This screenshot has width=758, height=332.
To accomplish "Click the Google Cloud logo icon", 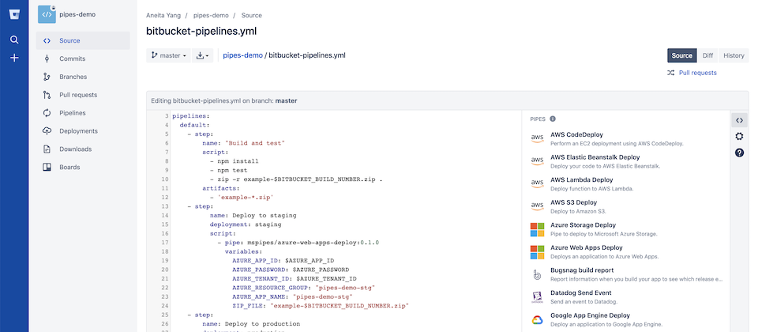I will tap(537, 319).
